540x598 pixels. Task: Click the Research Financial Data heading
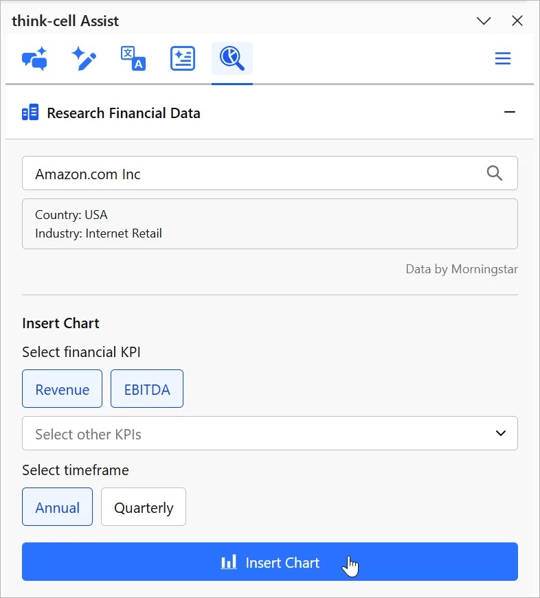pos(124,113)
